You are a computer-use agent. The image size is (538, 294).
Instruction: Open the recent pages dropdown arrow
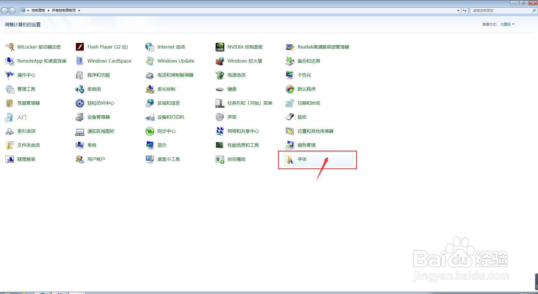18,11
